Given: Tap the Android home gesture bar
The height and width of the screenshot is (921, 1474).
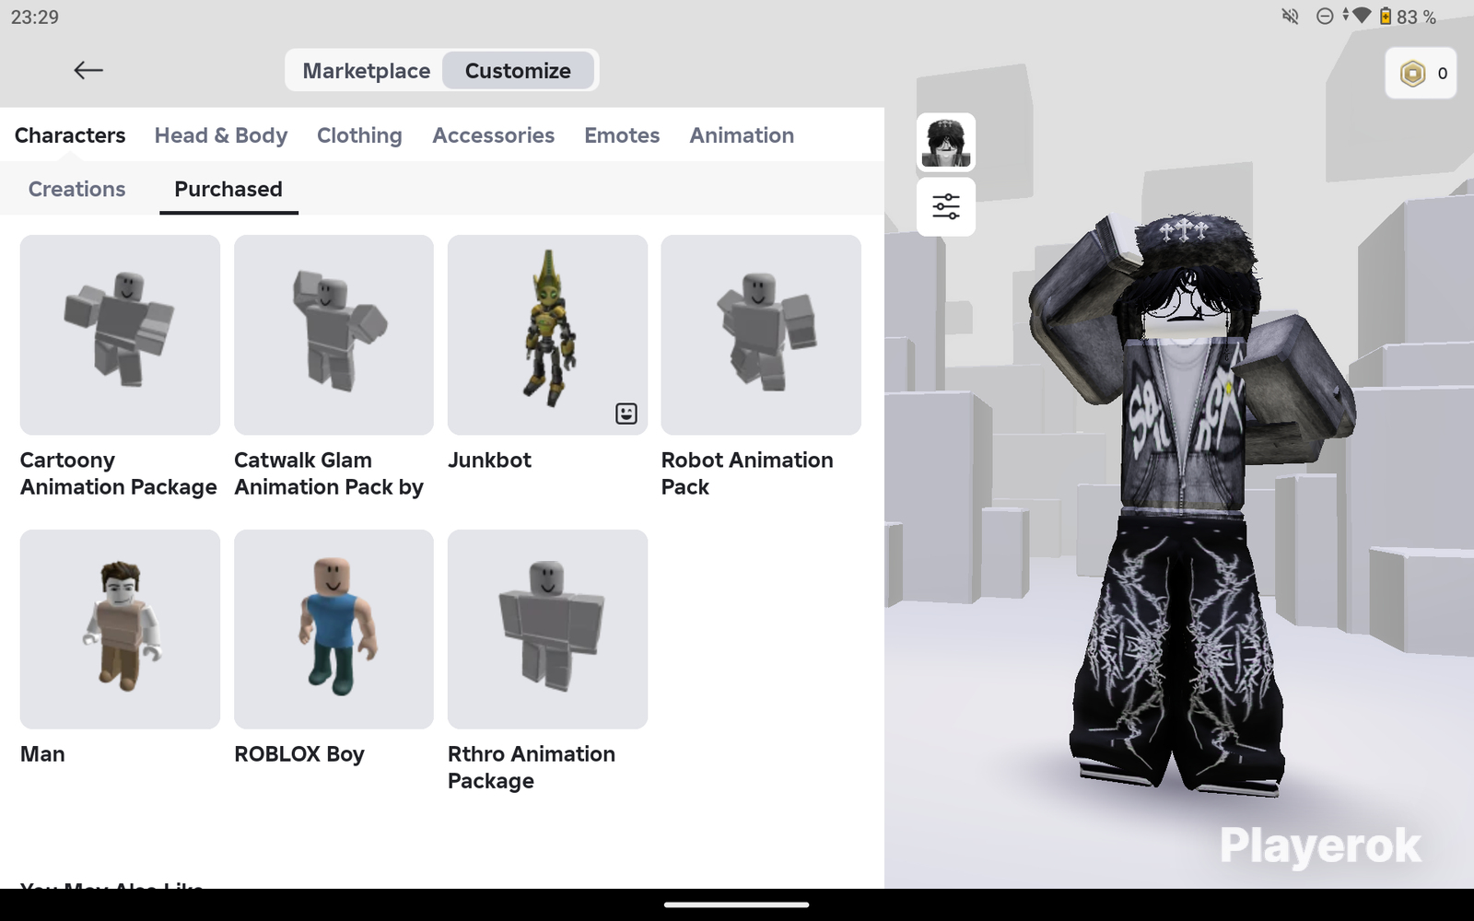Looking at the screenshot, I should (x=737, y=904).
